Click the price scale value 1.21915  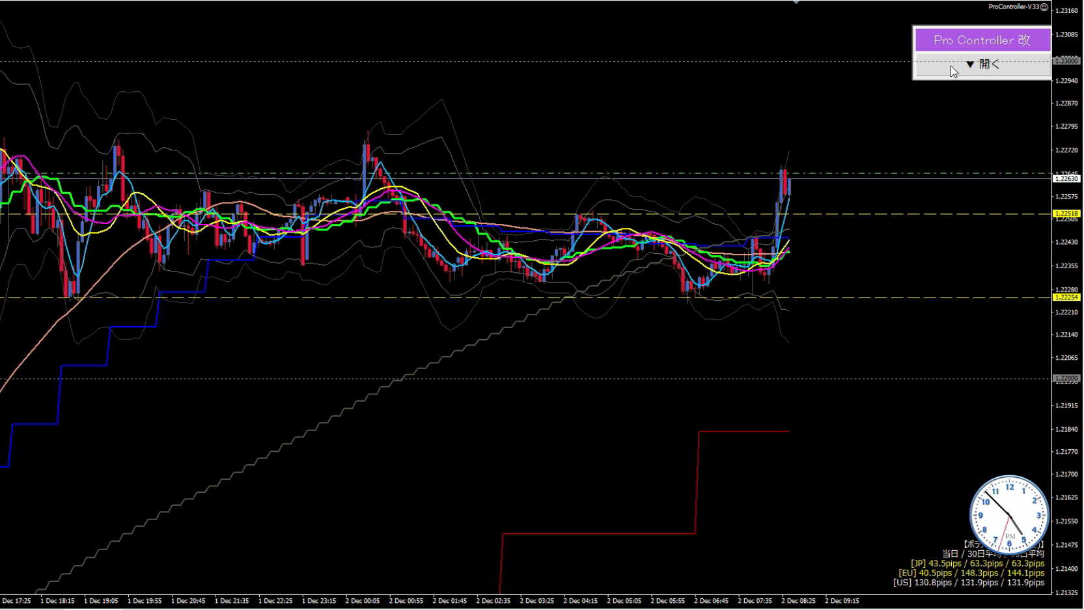(1066, 406)
